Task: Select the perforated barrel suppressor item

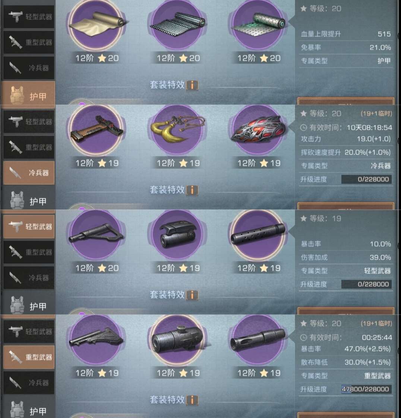Action: pyautogui.click(x=258, y=235)
